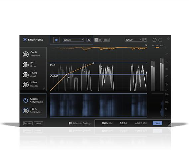Click the reset button

coord(38,123)
